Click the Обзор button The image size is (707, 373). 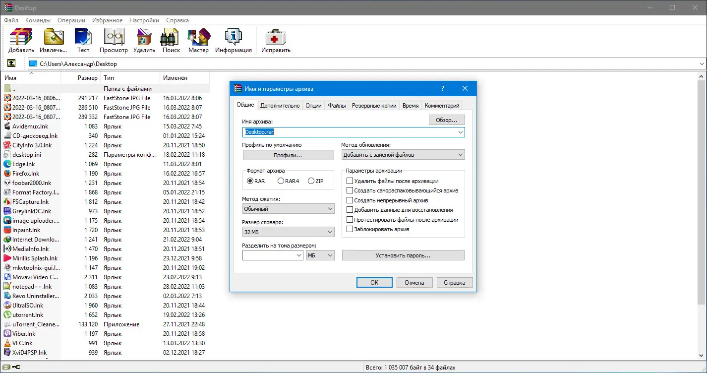coord(446,120)
